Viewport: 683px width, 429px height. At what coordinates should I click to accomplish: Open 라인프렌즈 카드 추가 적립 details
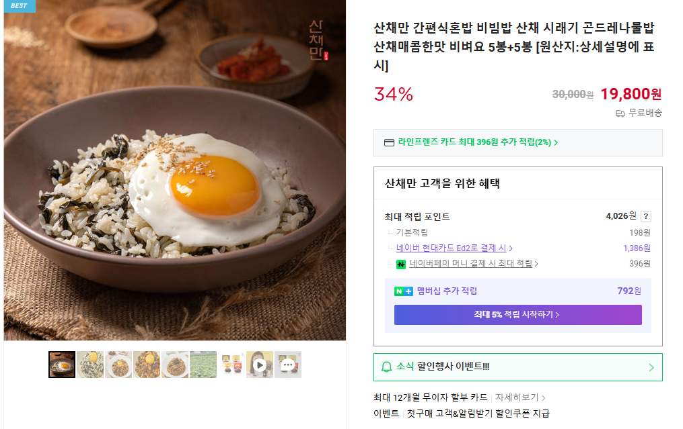click(x=478, y=142)
